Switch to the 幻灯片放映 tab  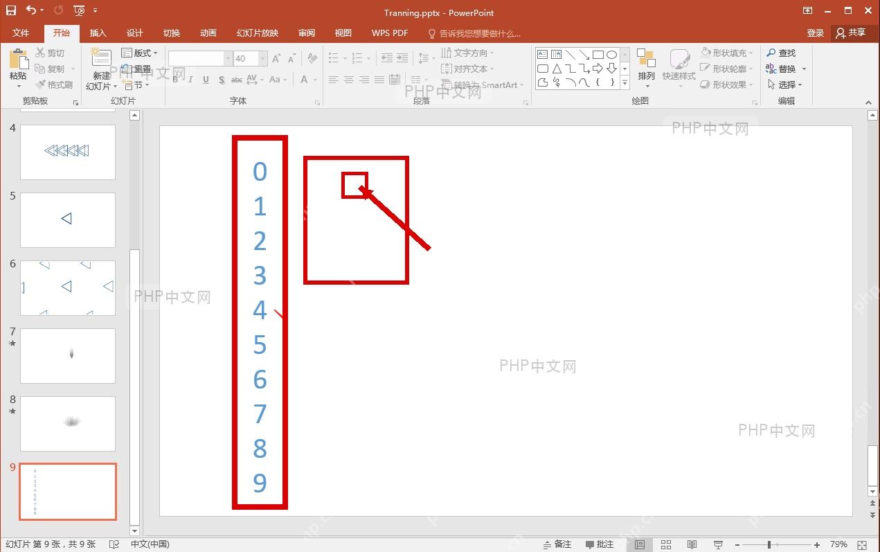pyautogui.click(x=258, y=33)
